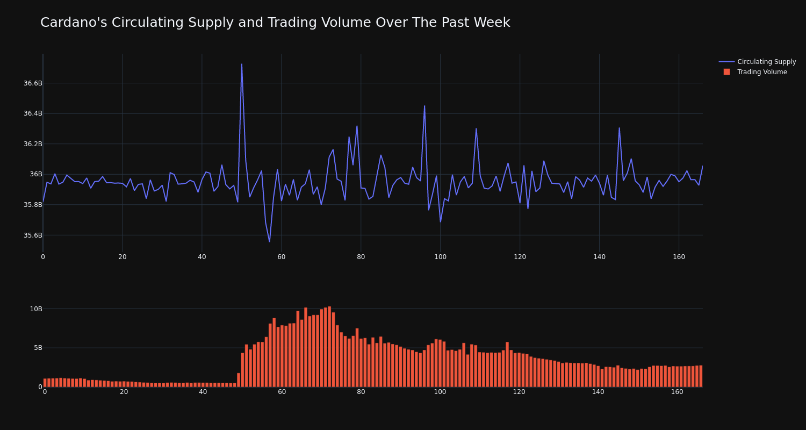
Task: Click the blue Circulating Supply legend line
Action: pos(726,62)
